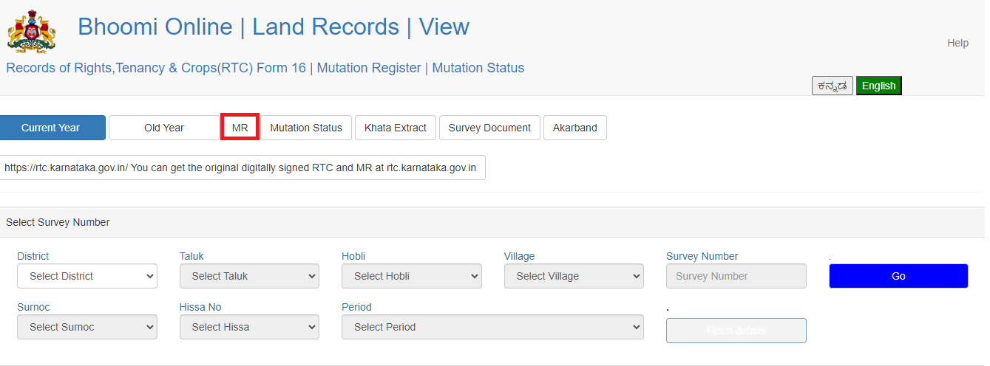This screenshot has height=366, width=990.
Task: Expand the Select Hobli dropdown
Action: tap(412, 276)
